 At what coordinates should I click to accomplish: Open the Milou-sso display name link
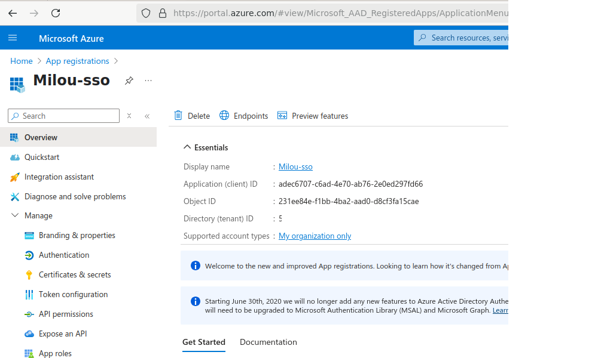click(x=295, y=166)
